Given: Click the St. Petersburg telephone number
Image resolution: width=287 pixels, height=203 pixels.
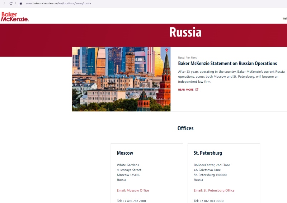Looking at the screenshot, I should click(x=208, y=201).
